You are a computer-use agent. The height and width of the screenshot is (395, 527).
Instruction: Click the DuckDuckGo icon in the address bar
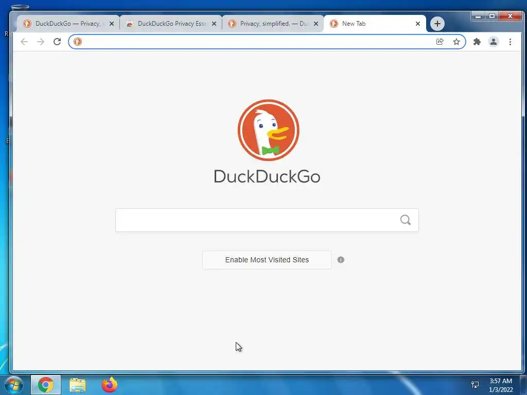(x=78, y=42)
